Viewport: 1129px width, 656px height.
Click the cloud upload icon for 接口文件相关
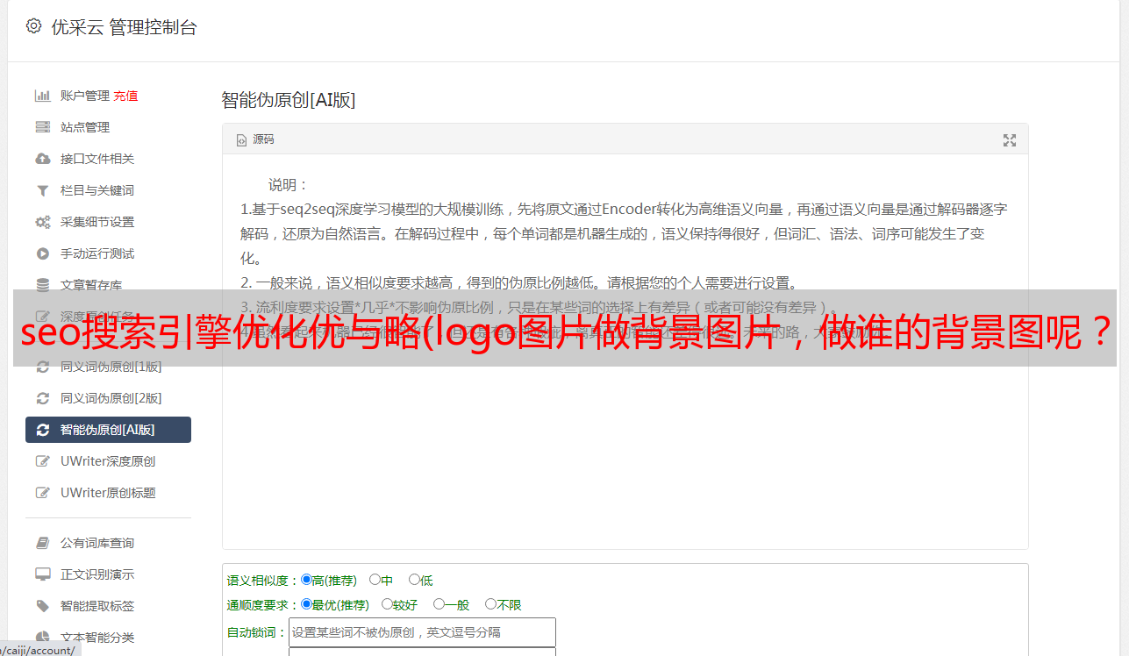(x=42, y=159)
